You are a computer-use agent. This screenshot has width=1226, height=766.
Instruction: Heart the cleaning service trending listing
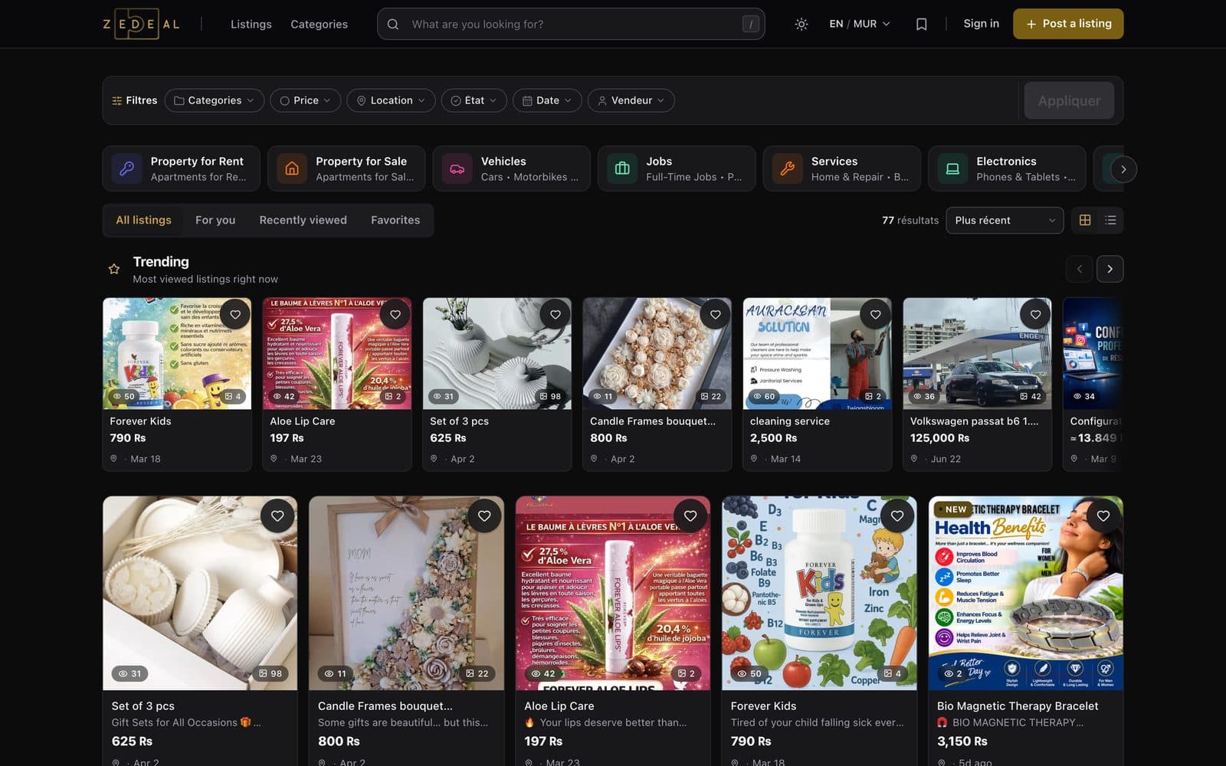(875, 315)
